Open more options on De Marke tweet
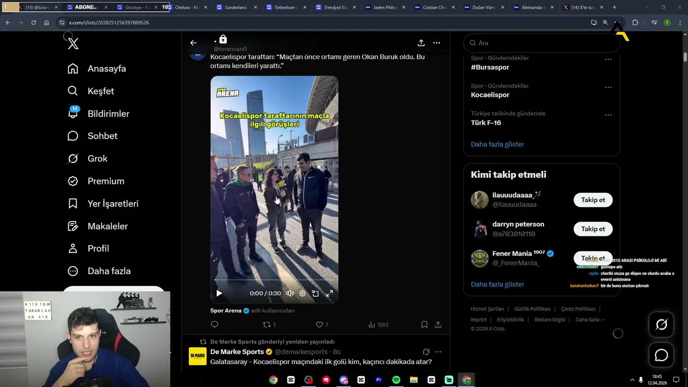Viewport: 688px width, 387px height. tap(438, 352)
